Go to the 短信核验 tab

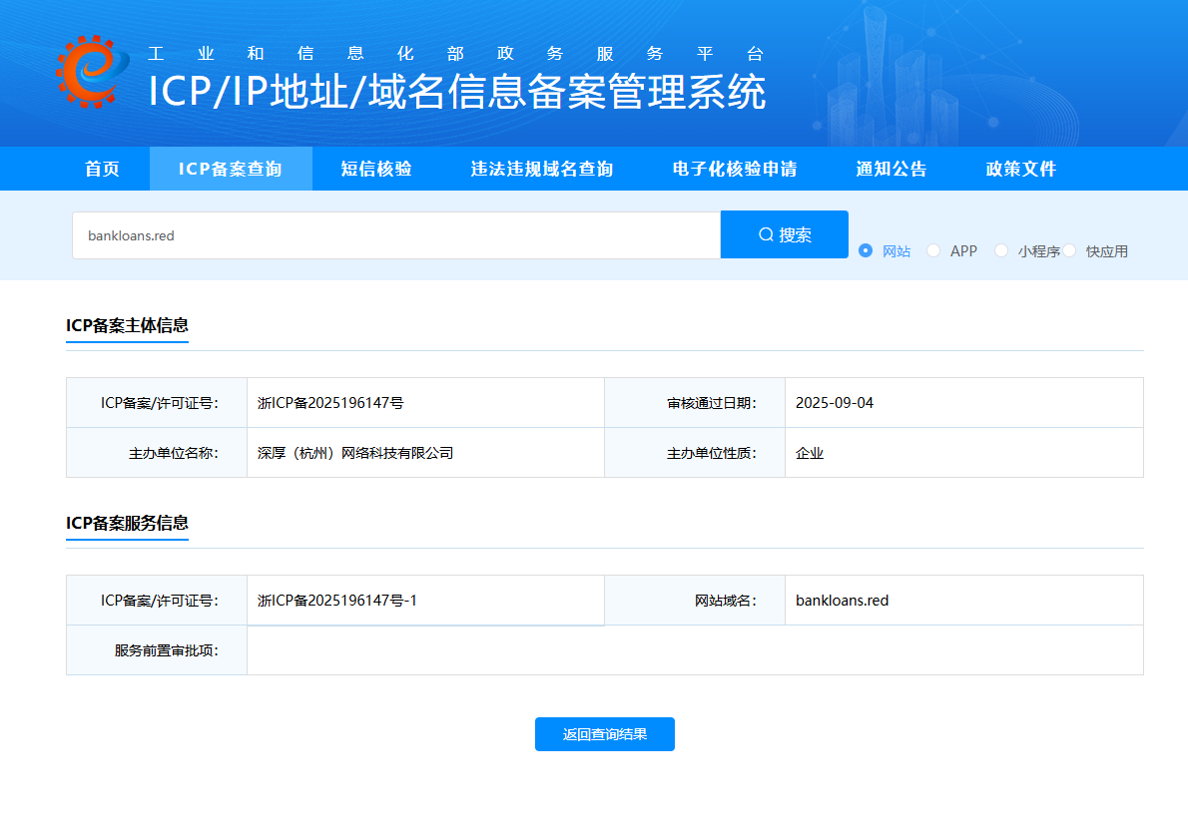tap(376, 169)
